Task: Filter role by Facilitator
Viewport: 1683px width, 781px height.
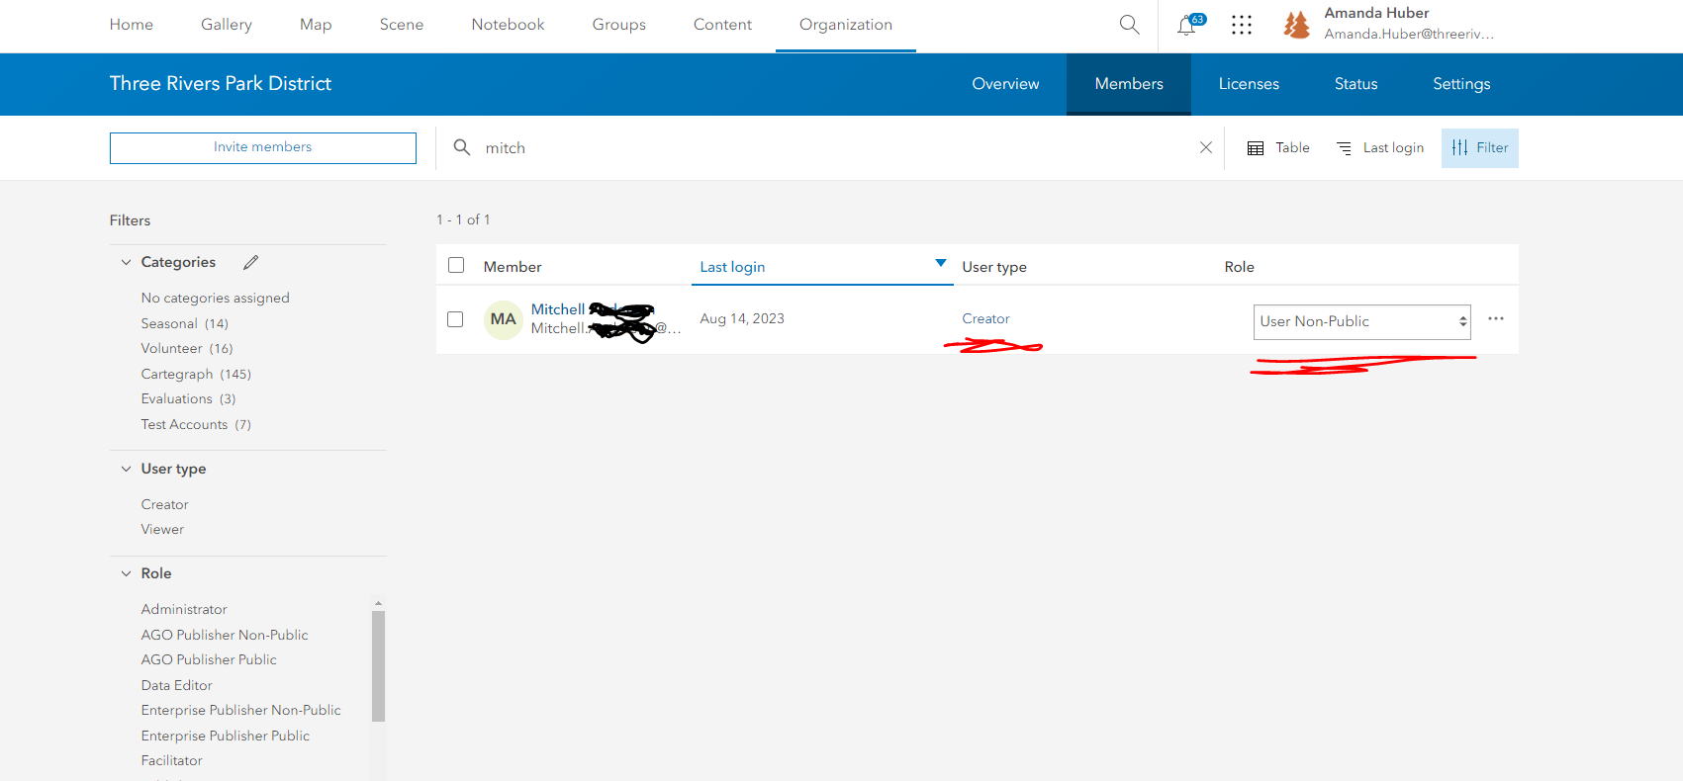Action: (x=172, y=760)
